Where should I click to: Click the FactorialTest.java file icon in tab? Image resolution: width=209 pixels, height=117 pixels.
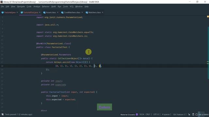point(22,12)
